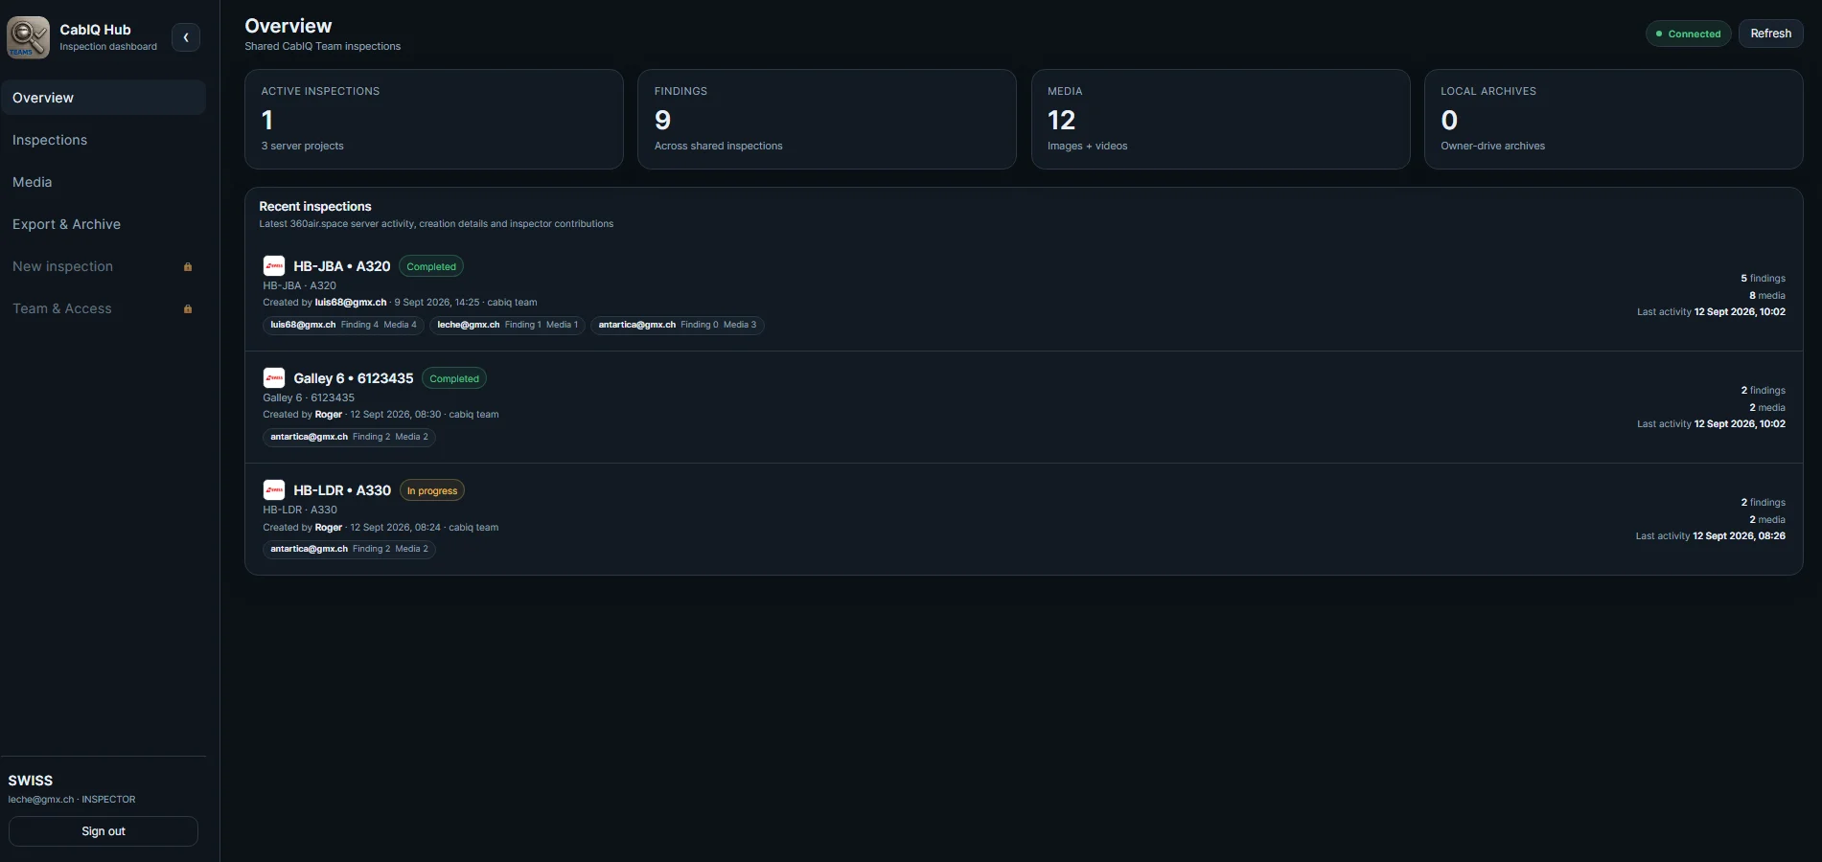Click the In progress badge on HB-LDR
This screenshot has width=1822, height=862.
(432, 490)
